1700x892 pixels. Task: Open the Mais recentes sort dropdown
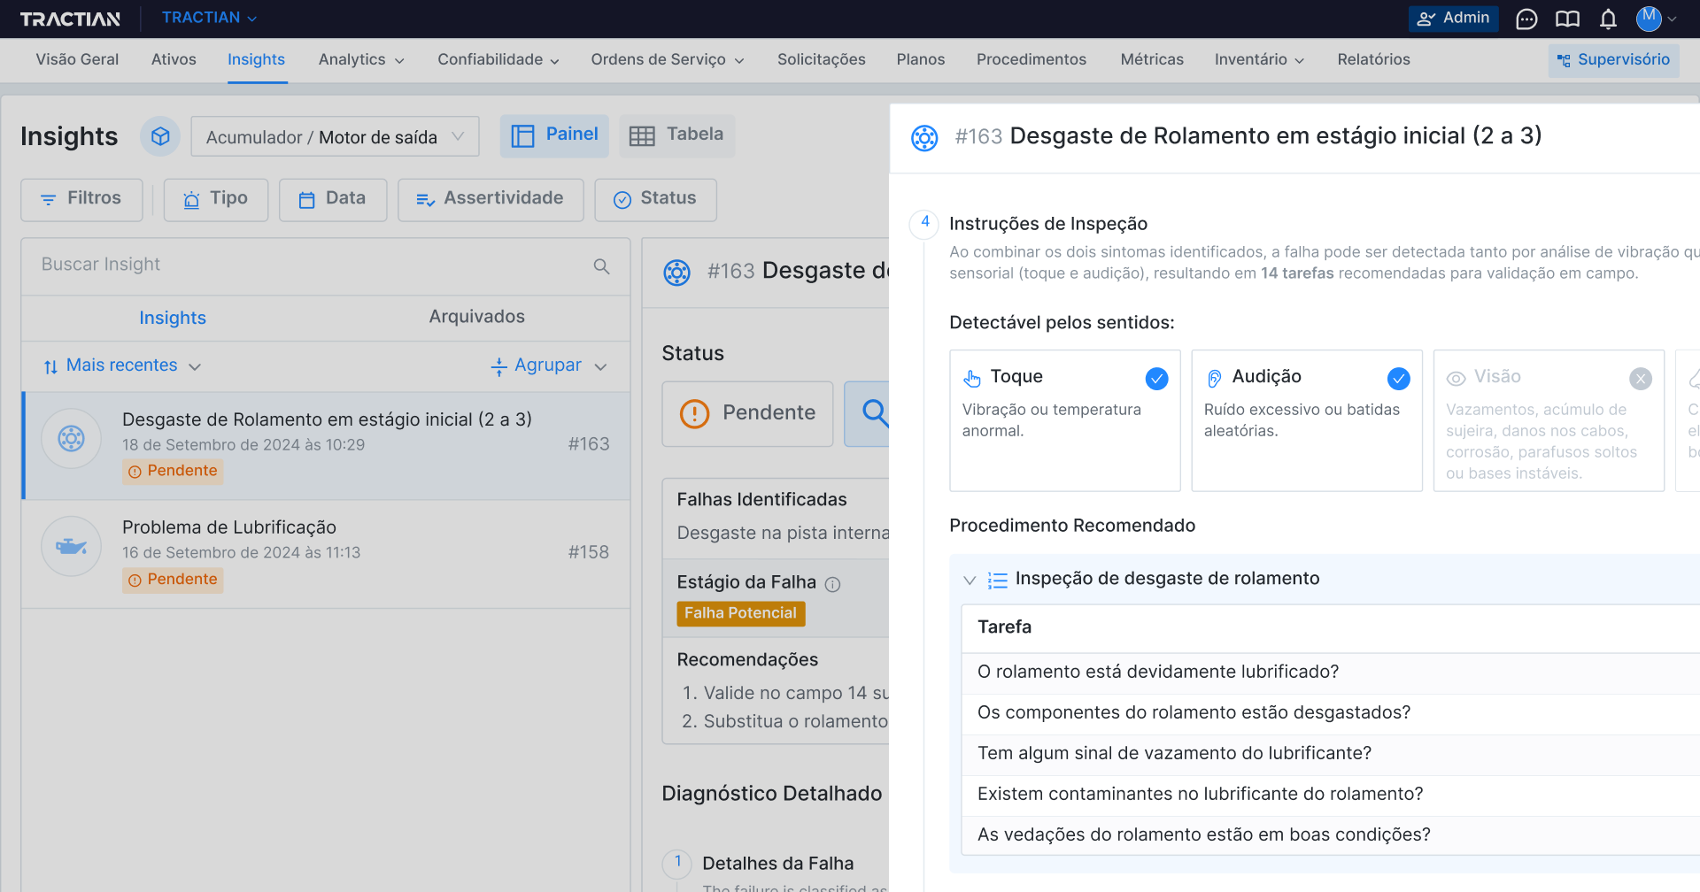click(123, 365)
